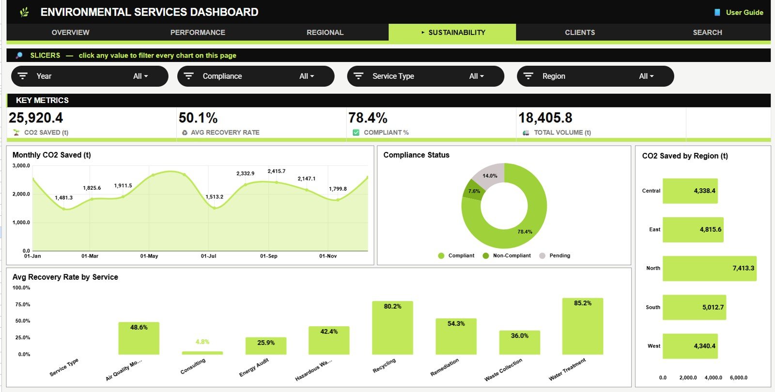Switch to the PERFORMANCE tab
The image size is (775, 392).
point(198,32)
